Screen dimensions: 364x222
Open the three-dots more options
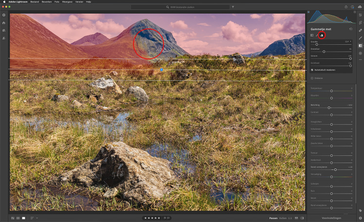click(x=360, y=60)
